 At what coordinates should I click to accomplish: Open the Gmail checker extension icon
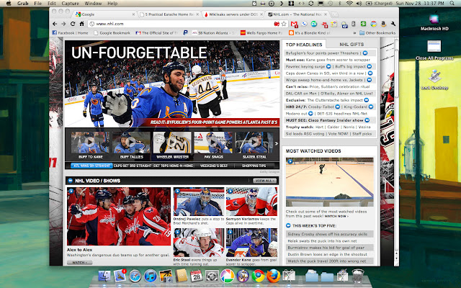point(294,24)
